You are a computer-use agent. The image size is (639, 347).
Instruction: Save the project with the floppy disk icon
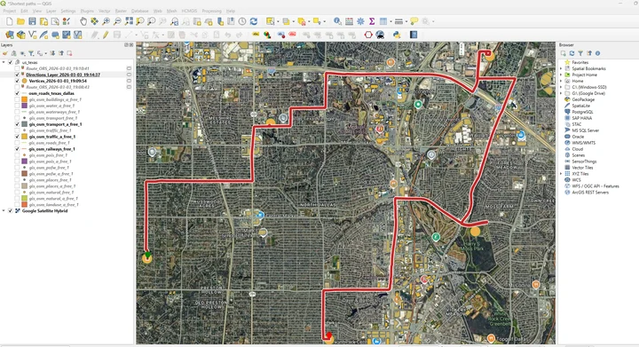(32, 21)
